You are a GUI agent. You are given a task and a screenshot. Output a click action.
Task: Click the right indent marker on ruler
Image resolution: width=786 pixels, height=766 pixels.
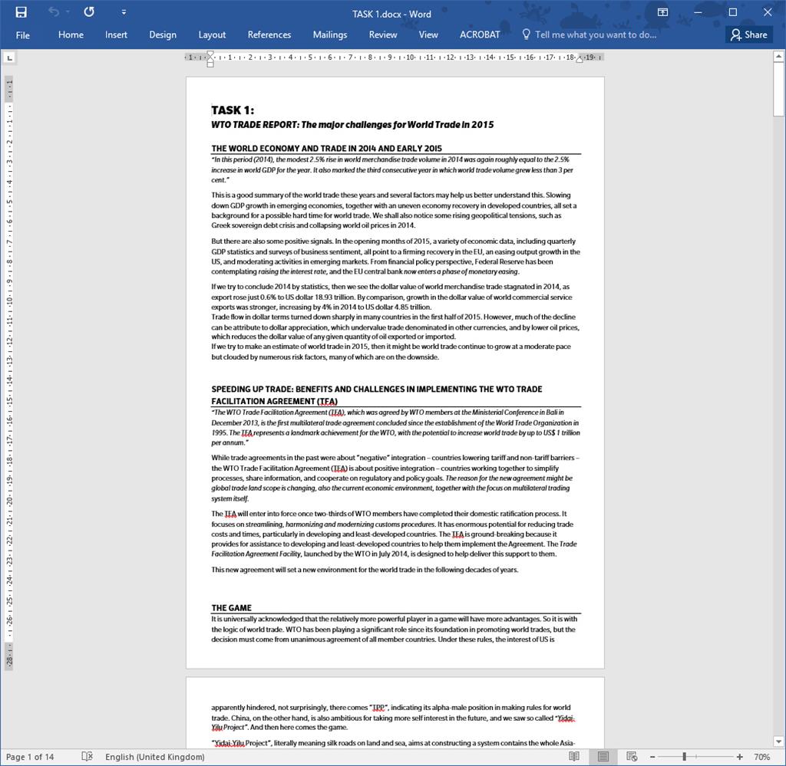click(x=580, y=60)
